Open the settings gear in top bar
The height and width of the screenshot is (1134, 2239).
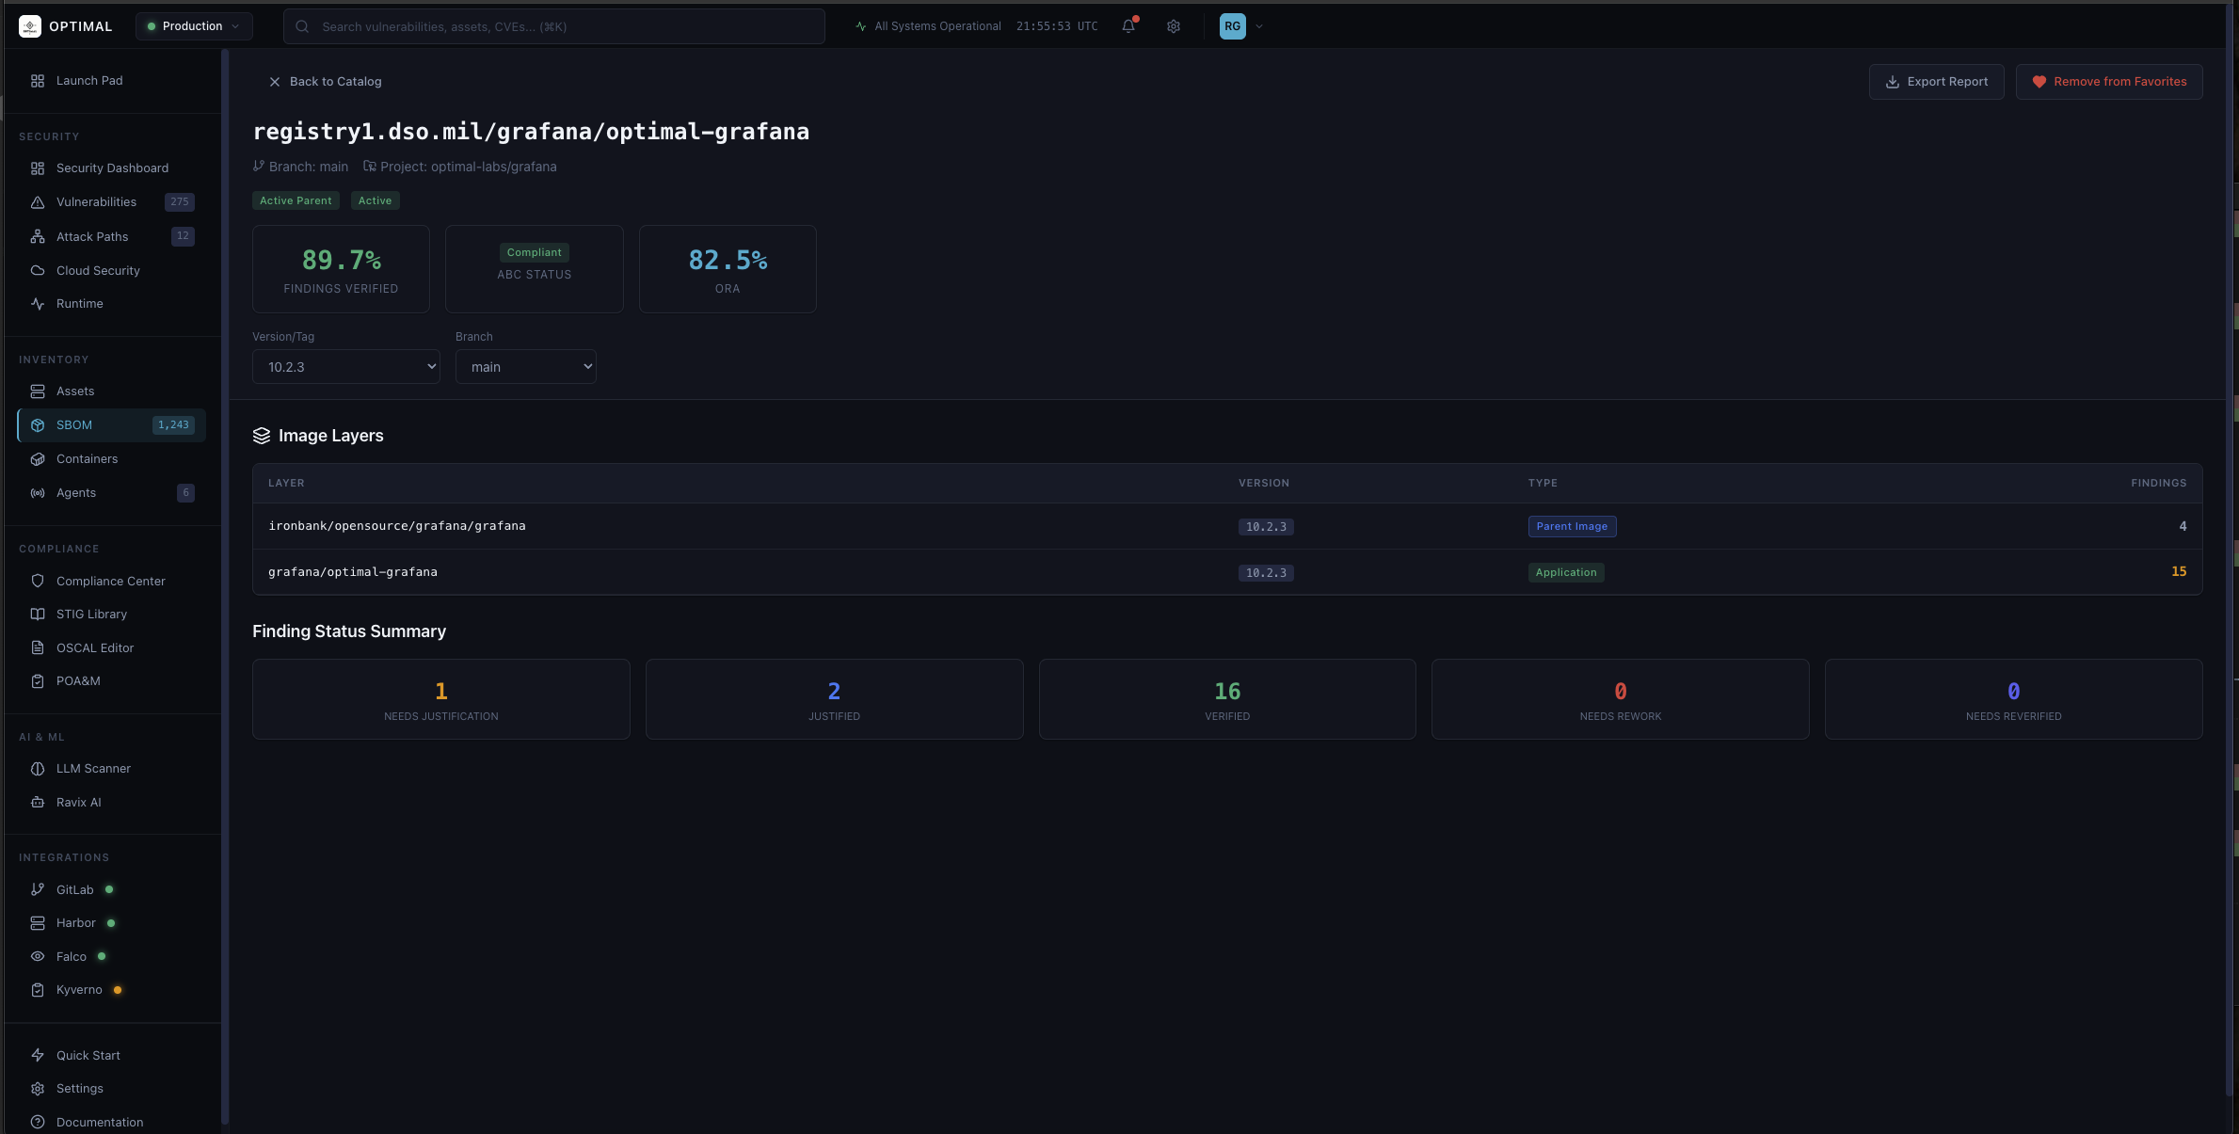coord(1174,26)
